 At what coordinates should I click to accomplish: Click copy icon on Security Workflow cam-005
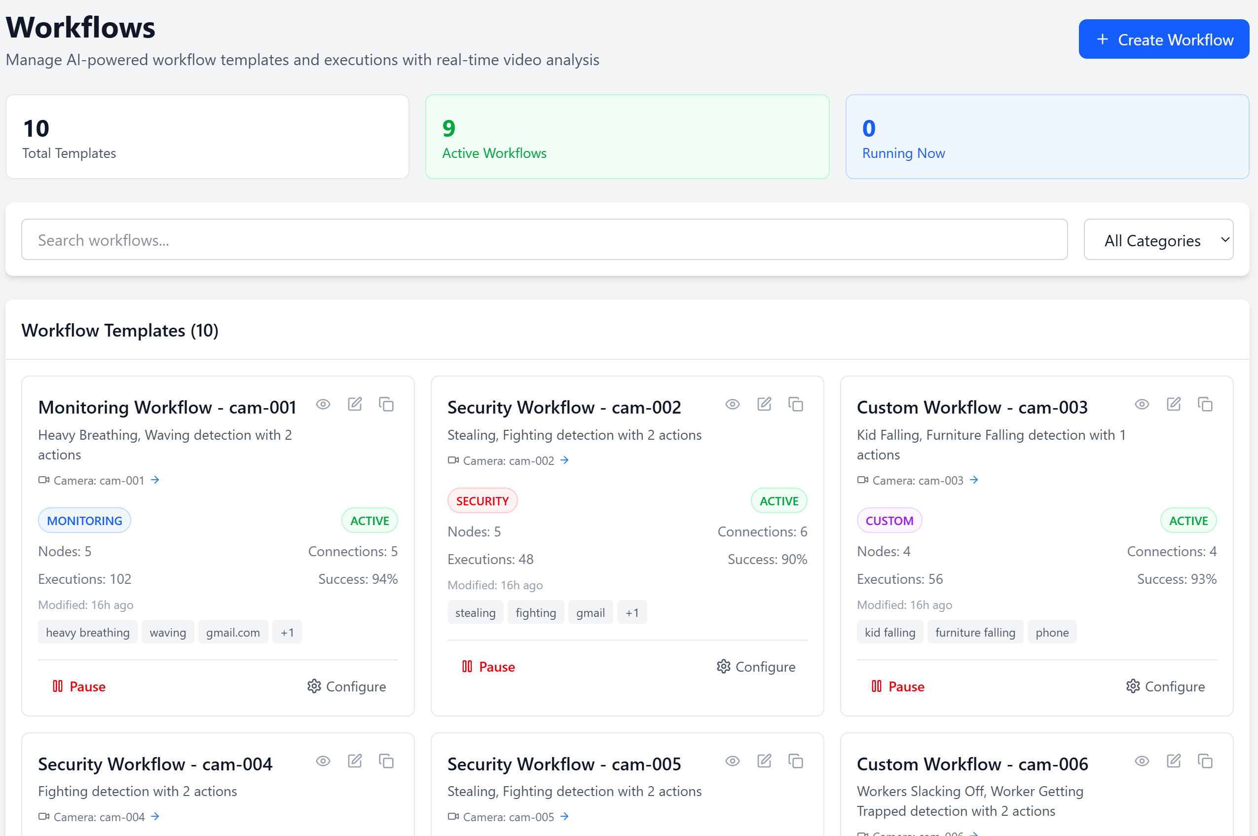(x=796, y=761)
